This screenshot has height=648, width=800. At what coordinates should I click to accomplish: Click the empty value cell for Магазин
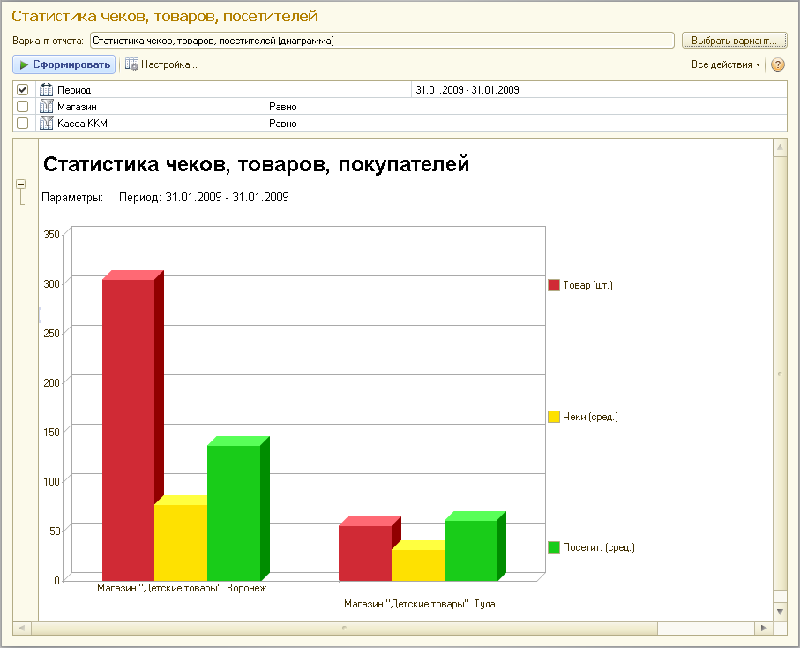coord(671,107)
